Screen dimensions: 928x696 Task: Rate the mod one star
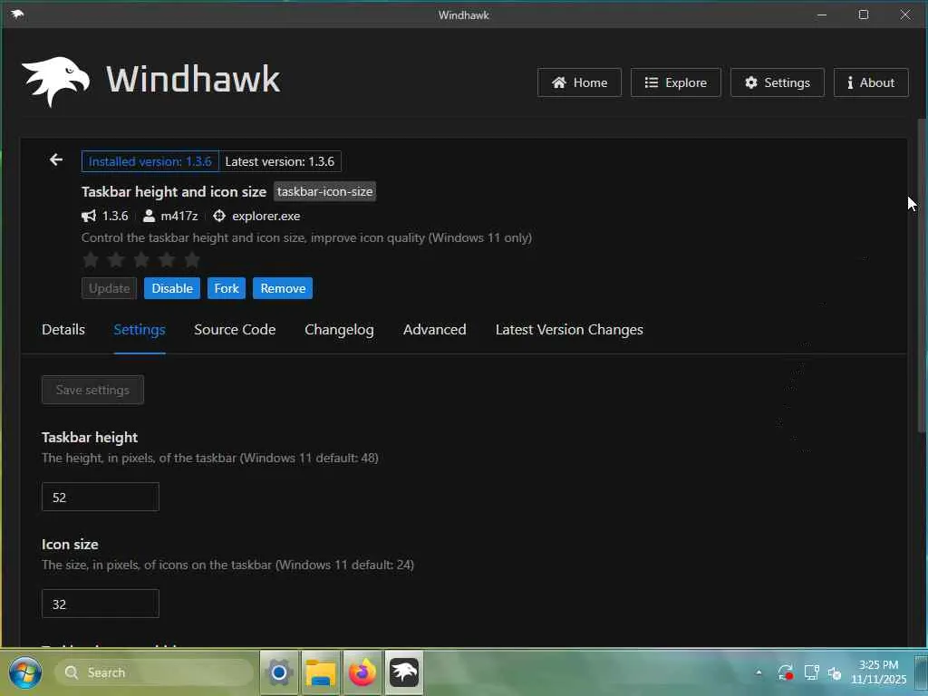[91, 259]
